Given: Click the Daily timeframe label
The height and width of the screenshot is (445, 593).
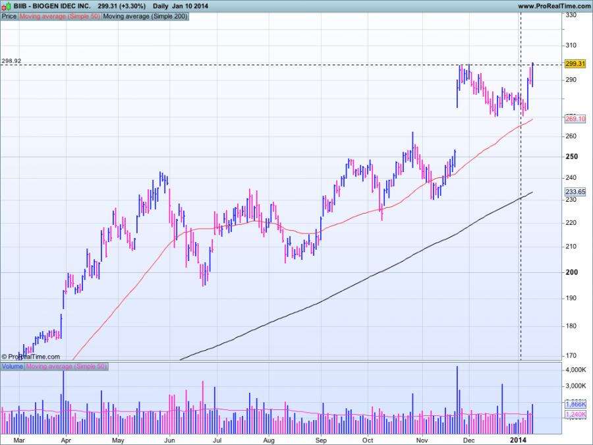Looking at the screenshot, I should pyautogui.click(x=160, y=6).
